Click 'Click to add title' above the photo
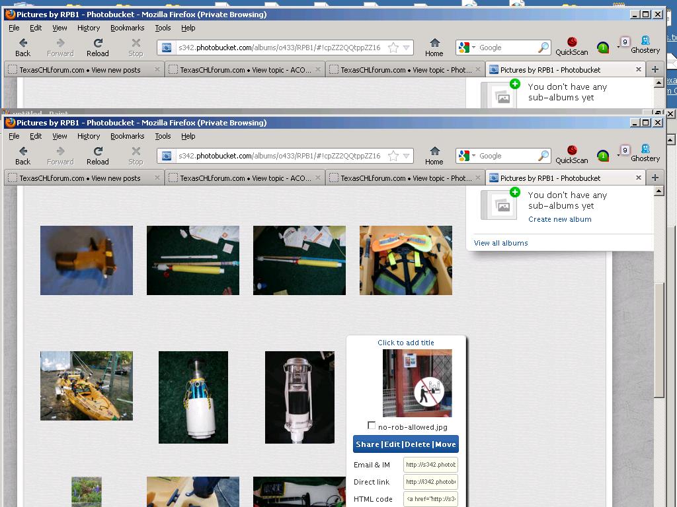 (406, 343)
